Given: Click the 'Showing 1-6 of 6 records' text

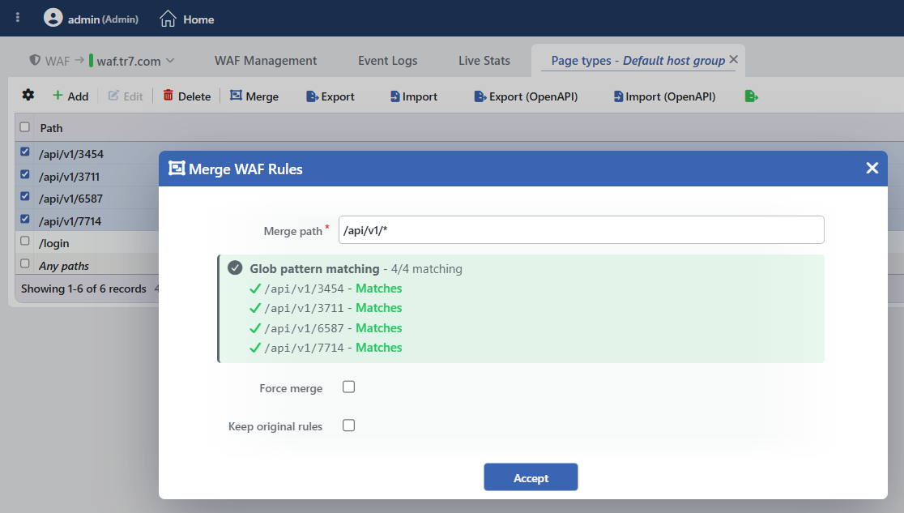Looking at the screenshot, I should [83, 289].
